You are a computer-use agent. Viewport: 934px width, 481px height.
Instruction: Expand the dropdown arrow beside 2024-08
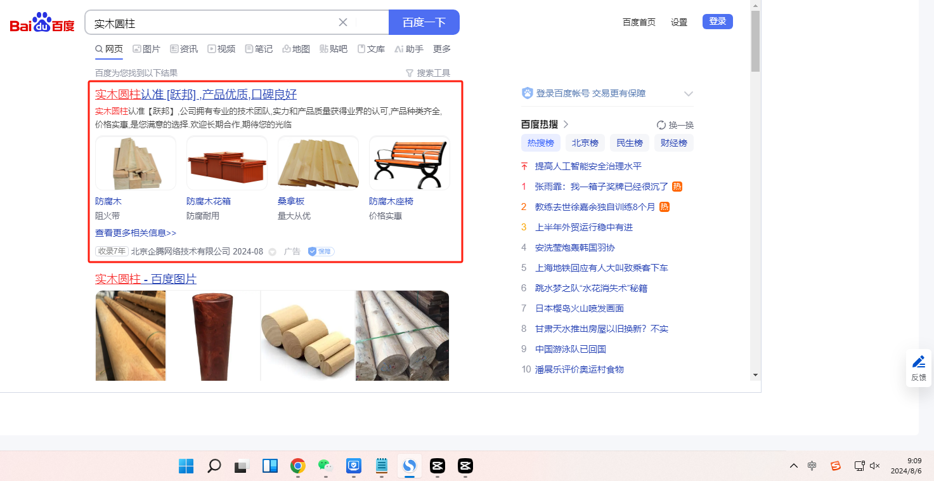(273, 252)
